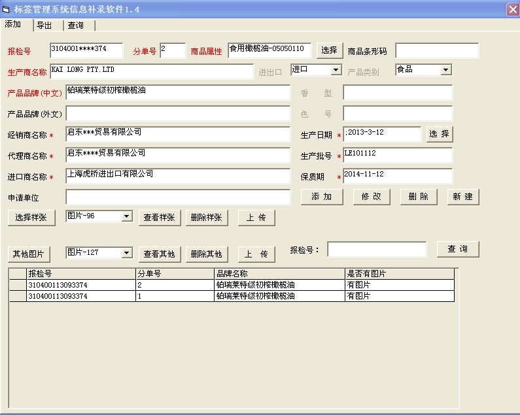Click the 删除样张 button

207,218
